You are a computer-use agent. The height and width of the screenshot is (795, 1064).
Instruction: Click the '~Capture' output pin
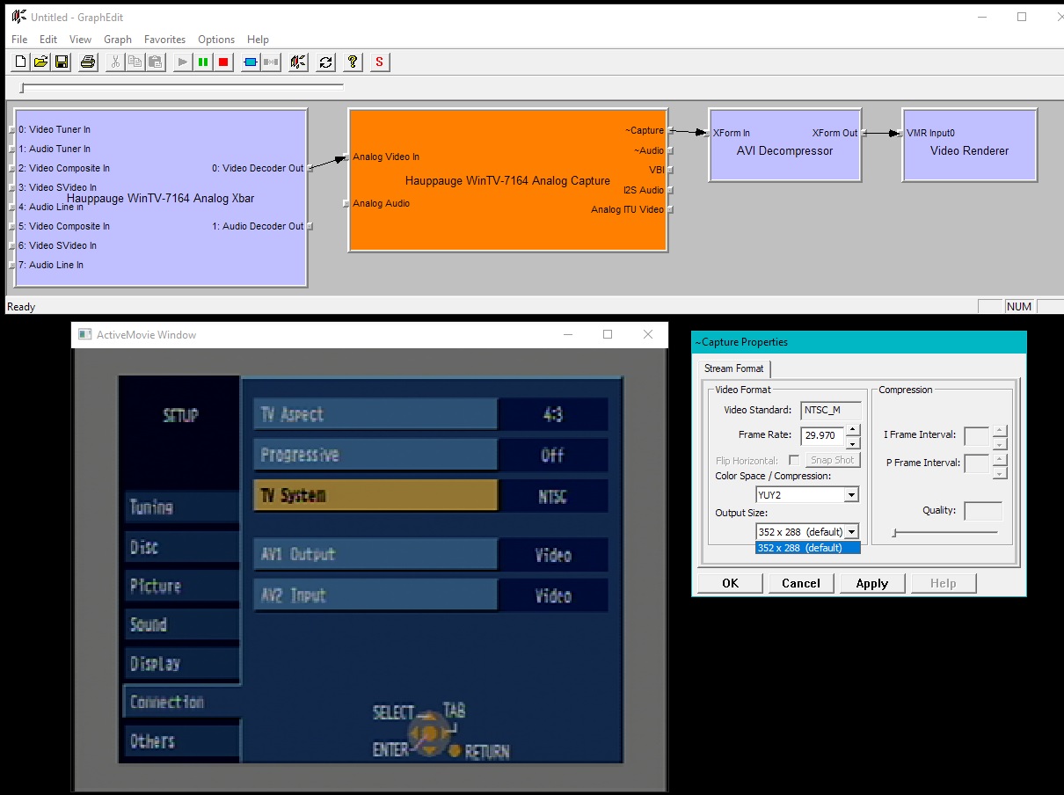point(645,130)
